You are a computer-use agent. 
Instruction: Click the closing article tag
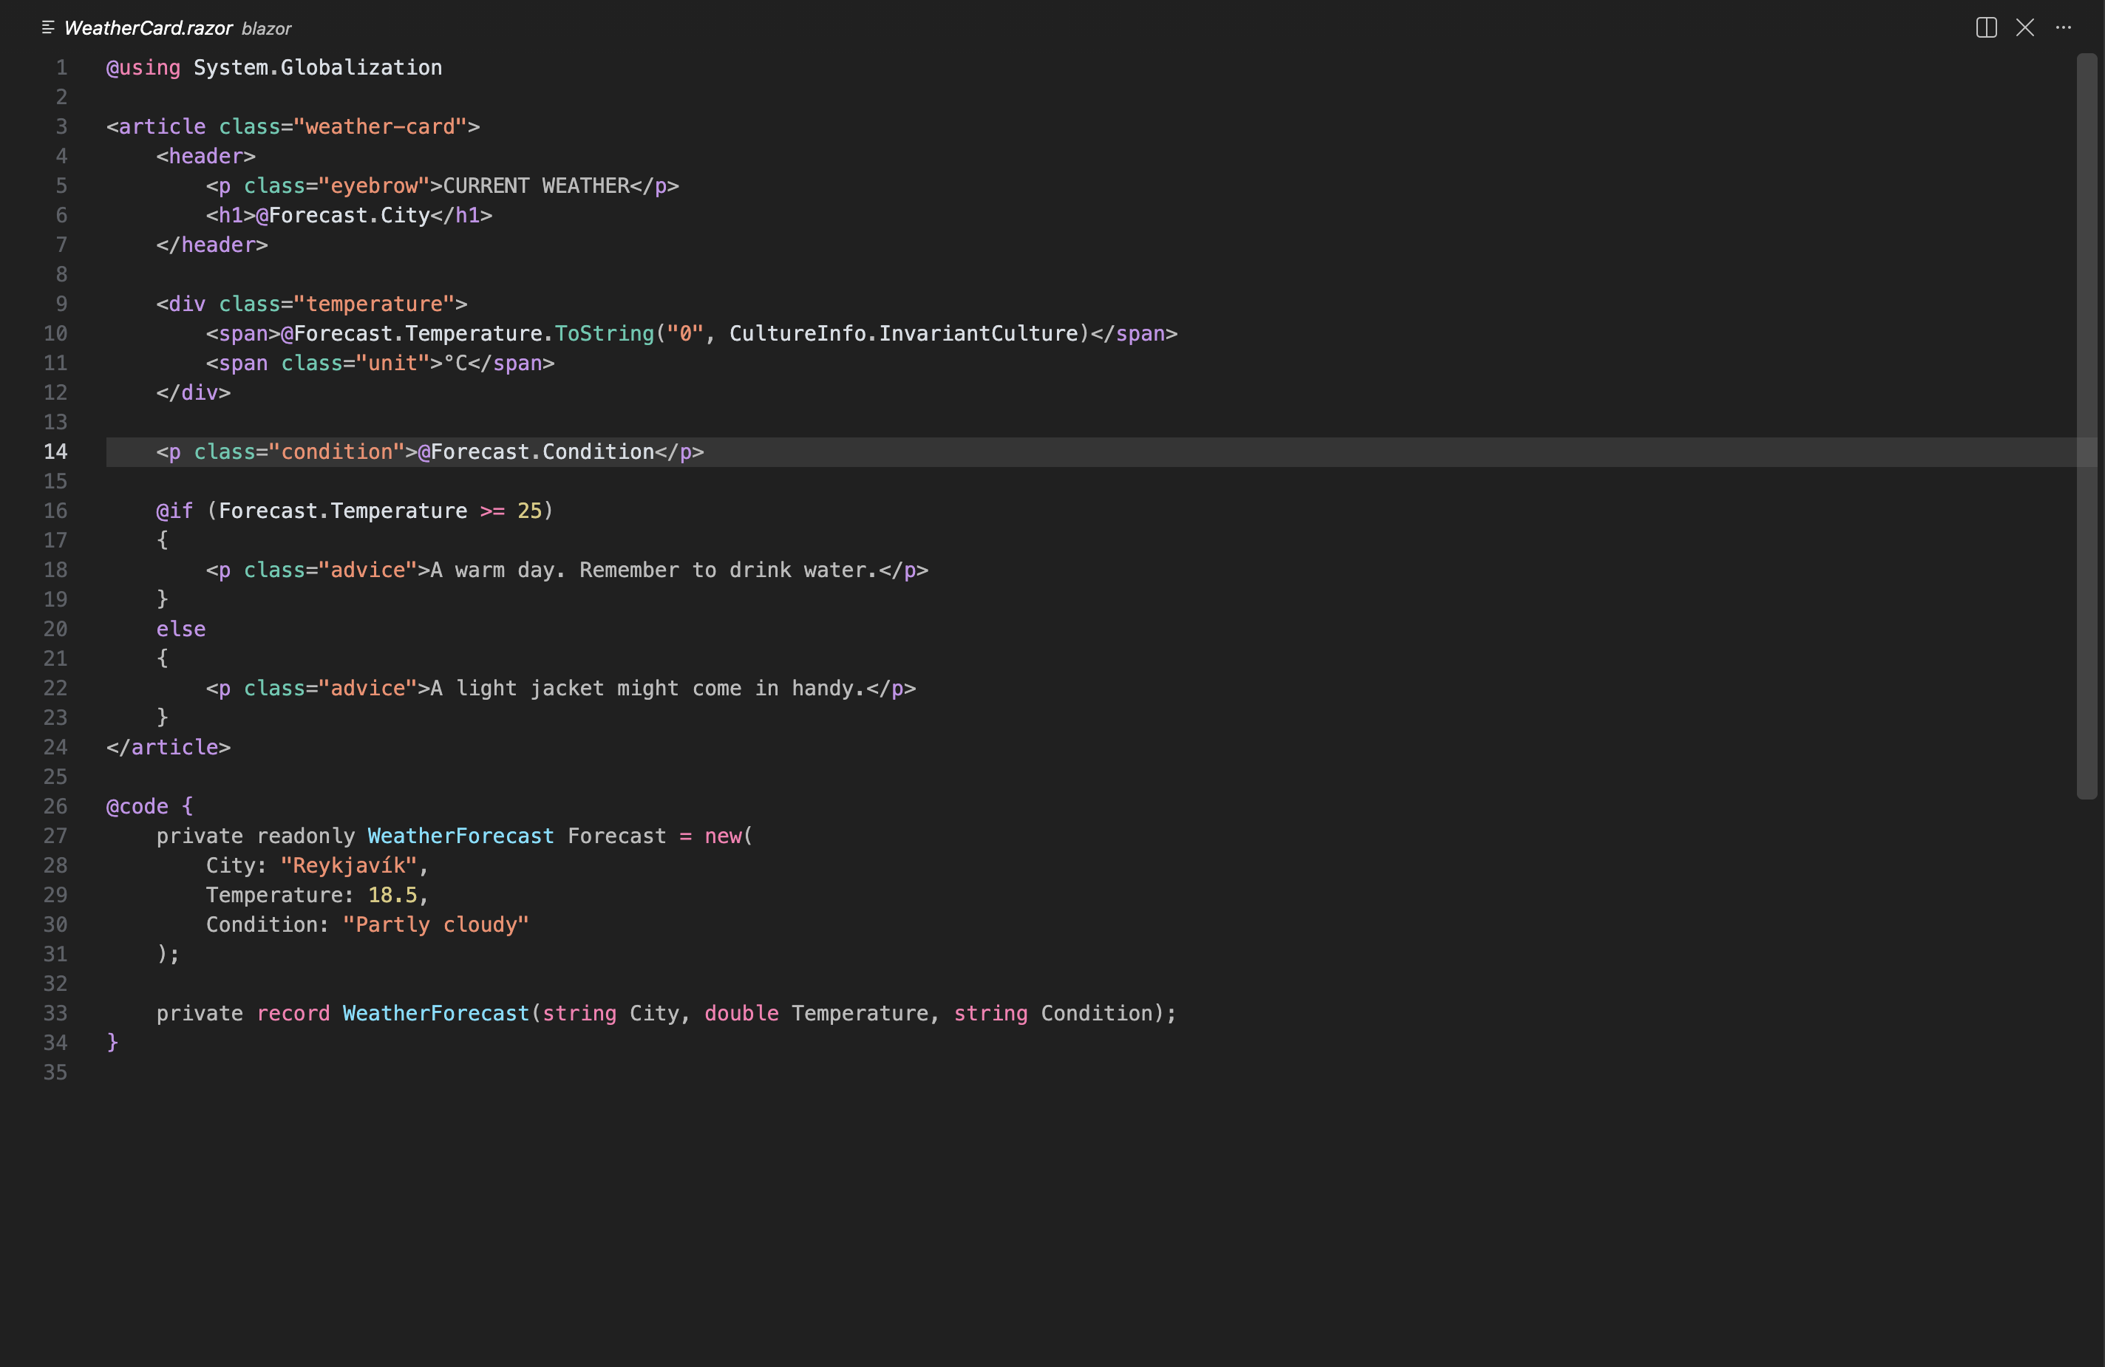(x=168, y=748)
